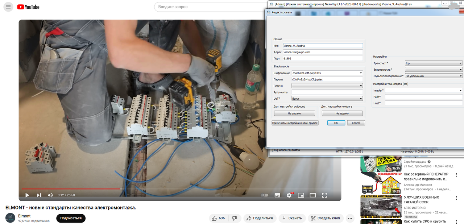Open video quality settings gear

(x=289, y=195)
